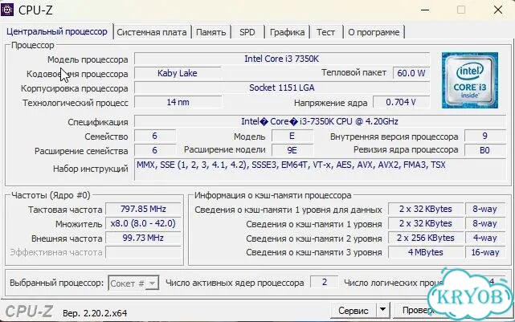
Task: Click the 797.85 MHz clock frequency value
Action: (x=143, y=209)
